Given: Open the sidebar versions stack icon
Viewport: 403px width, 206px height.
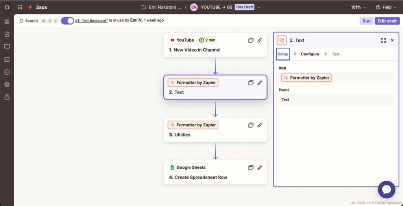Looking at the screenshot, I should pyautogui.click(x=7, y=97).
